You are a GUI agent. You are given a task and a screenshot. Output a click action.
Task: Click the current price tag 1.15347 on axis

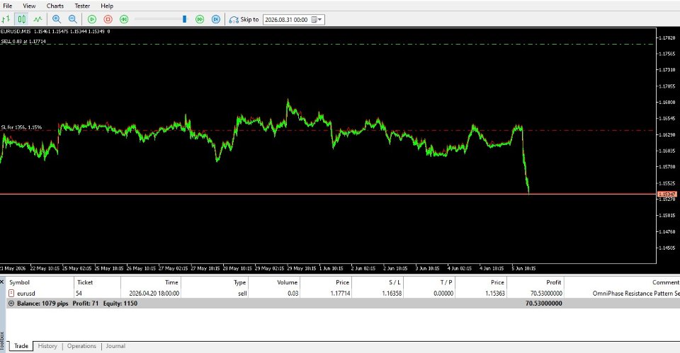click(667, 194)
